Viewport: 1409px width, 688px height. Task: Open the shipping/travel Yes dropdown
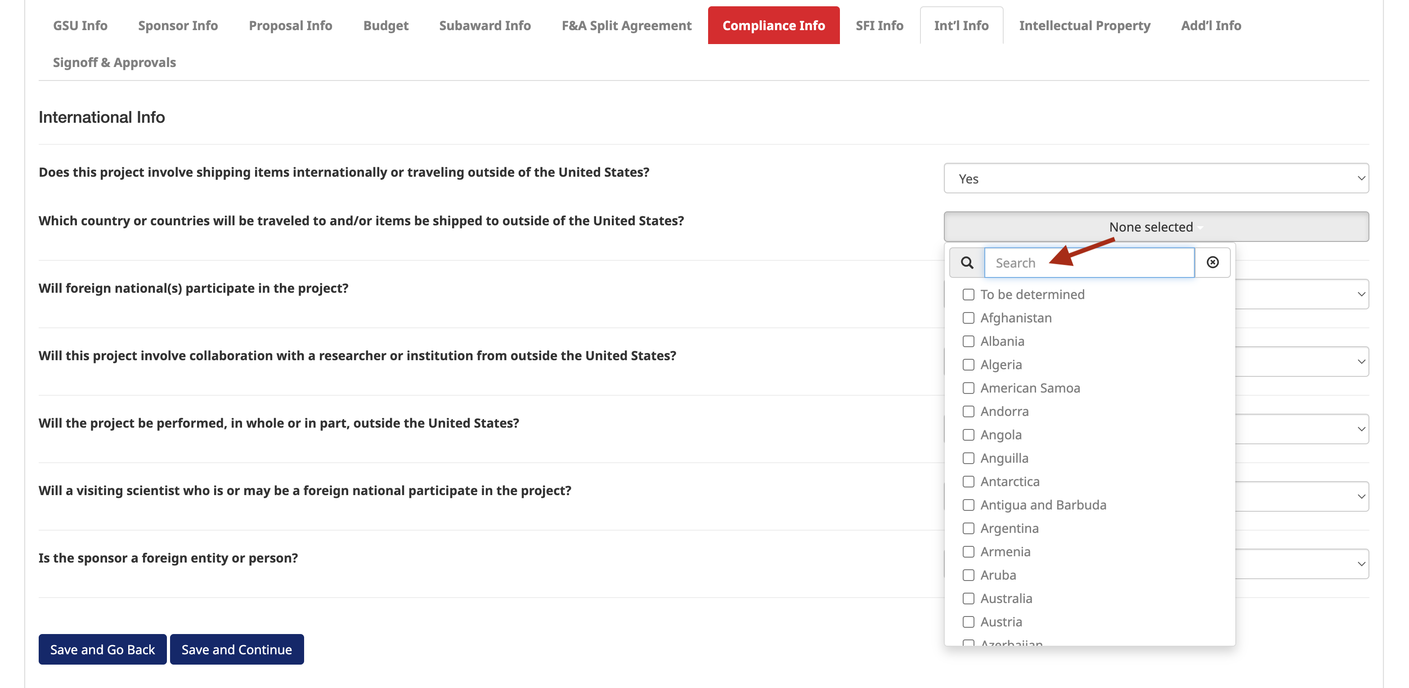pos(1156,178)
